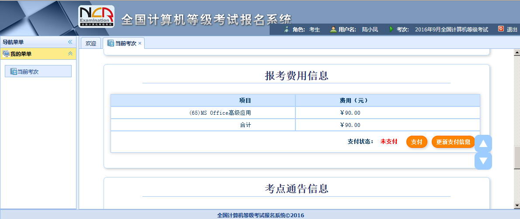520x219 pixels.
Task: Switch to the 欢迎 tab
Action: click(90, 43)
